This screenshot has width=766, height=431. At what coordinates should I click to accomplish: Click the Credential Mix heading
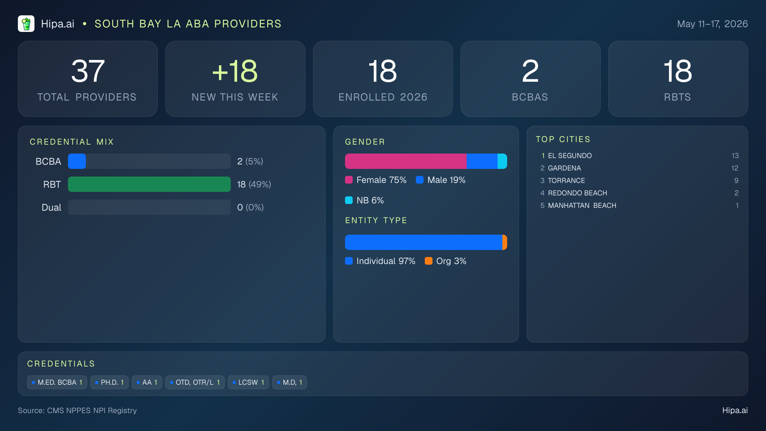tap(72, 142)
